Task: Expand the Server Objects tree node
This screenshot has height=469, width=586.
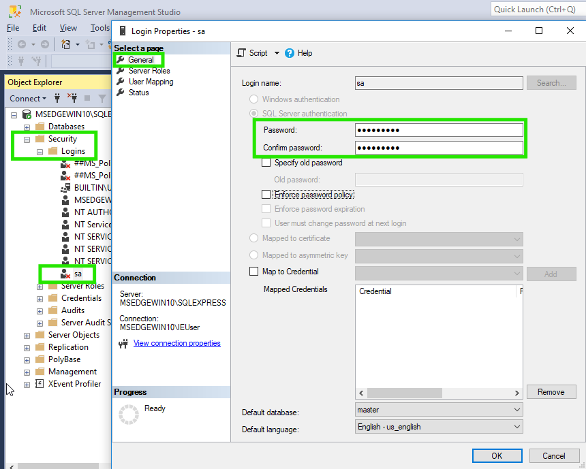Action: click(x=26, y=334)
